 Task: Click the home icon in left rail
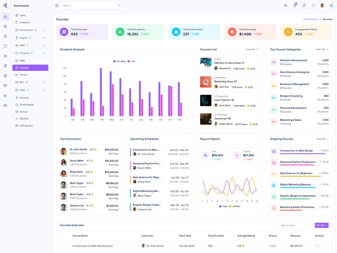(x=5, y=17)
